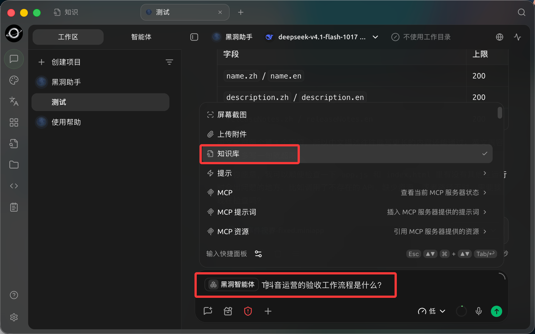
Task: Click the red shield warning icon
Action: point(248,311)
